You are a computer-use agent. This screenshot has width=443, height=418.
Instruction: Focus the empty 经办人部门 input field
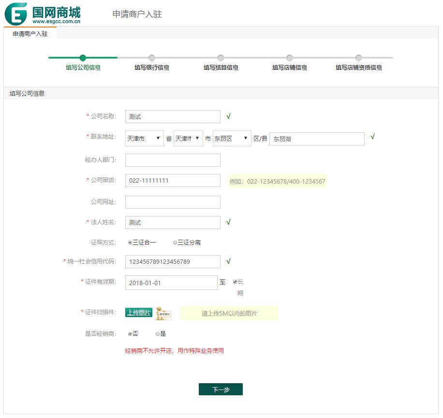173,160
